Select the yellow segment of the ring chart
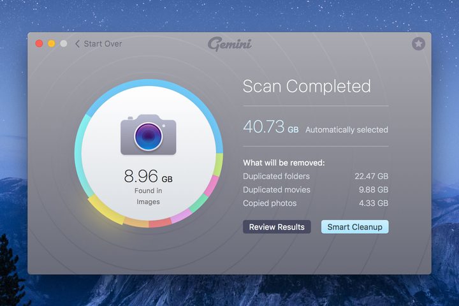This screenshot has width=459, height=306. point(106,210)
